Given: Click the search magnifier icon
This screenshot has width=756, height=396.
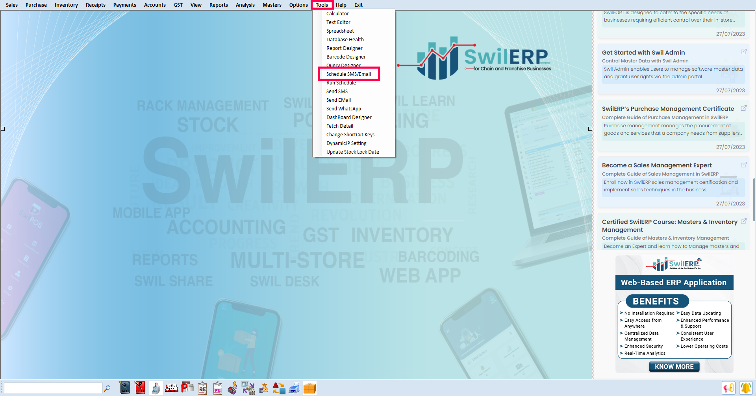Looking at the screenshot, I should [x=107, y=388].
